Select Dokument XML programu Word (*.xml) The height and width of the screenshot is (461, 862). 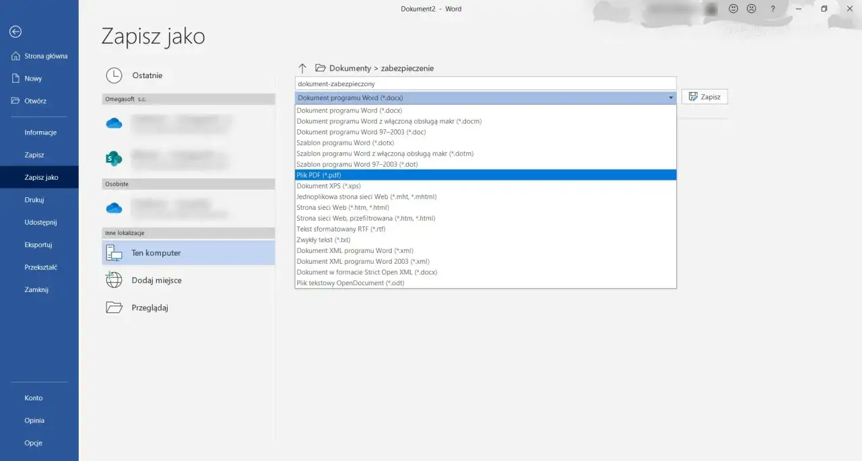(485, 250)
